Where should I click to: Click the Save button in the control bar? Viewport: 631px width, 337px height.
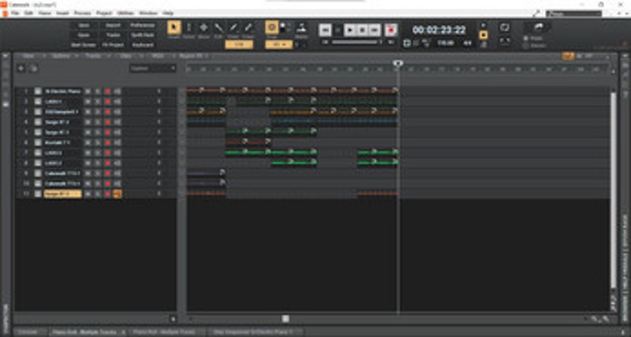coord(84,25)
